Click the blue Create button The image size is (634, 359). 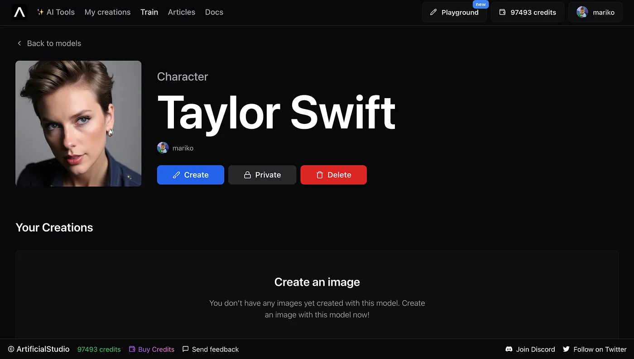(x=191, y=175)
